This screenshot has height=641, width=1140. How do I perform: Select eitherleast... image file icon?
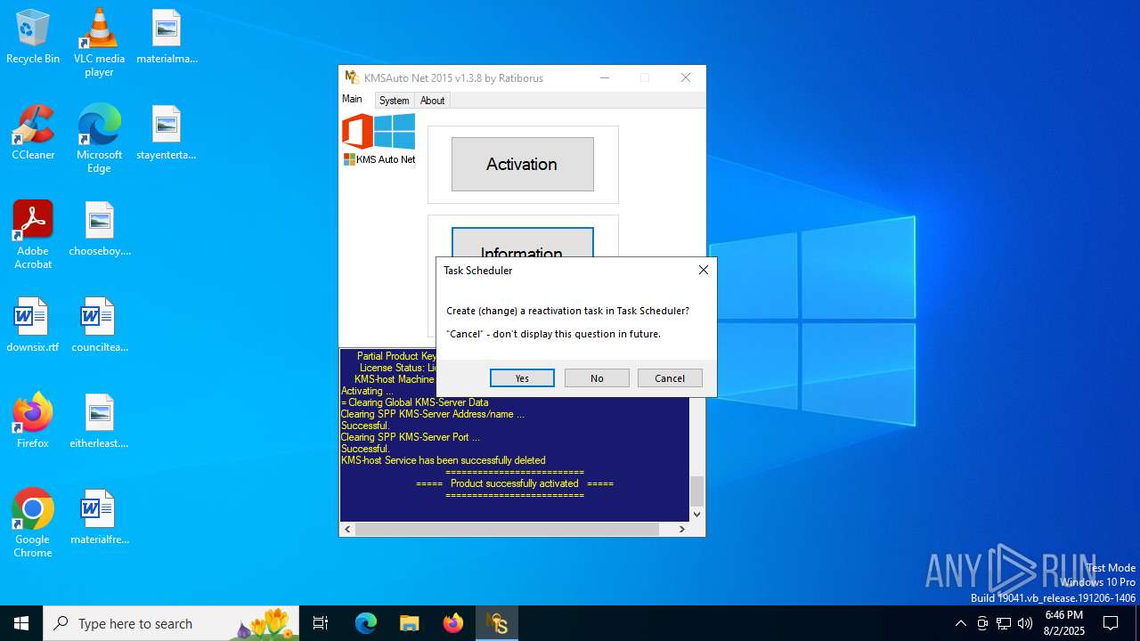pyautogui.click(x=100, y=422)
